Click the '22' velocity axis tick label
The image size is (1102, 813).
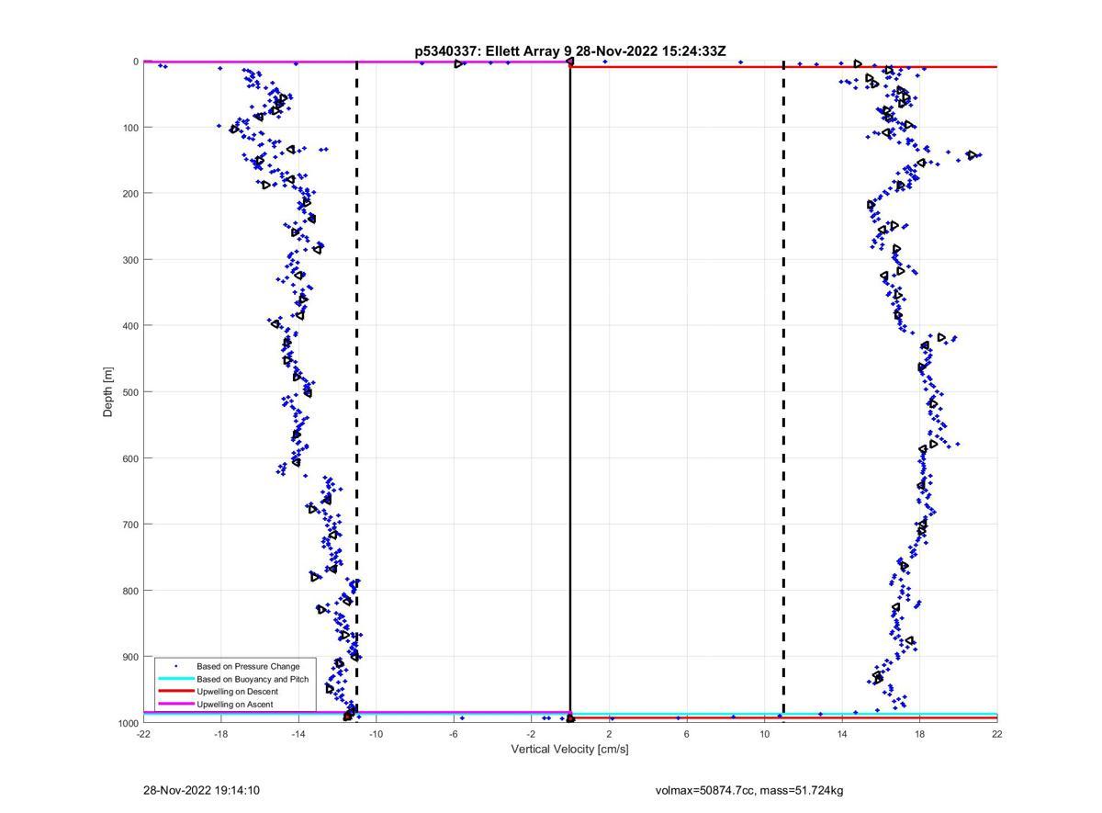(997, 734)
